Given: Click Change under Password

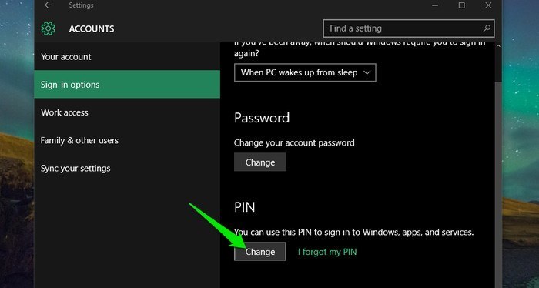Looking at the screenshot, I should coord(260,162).
